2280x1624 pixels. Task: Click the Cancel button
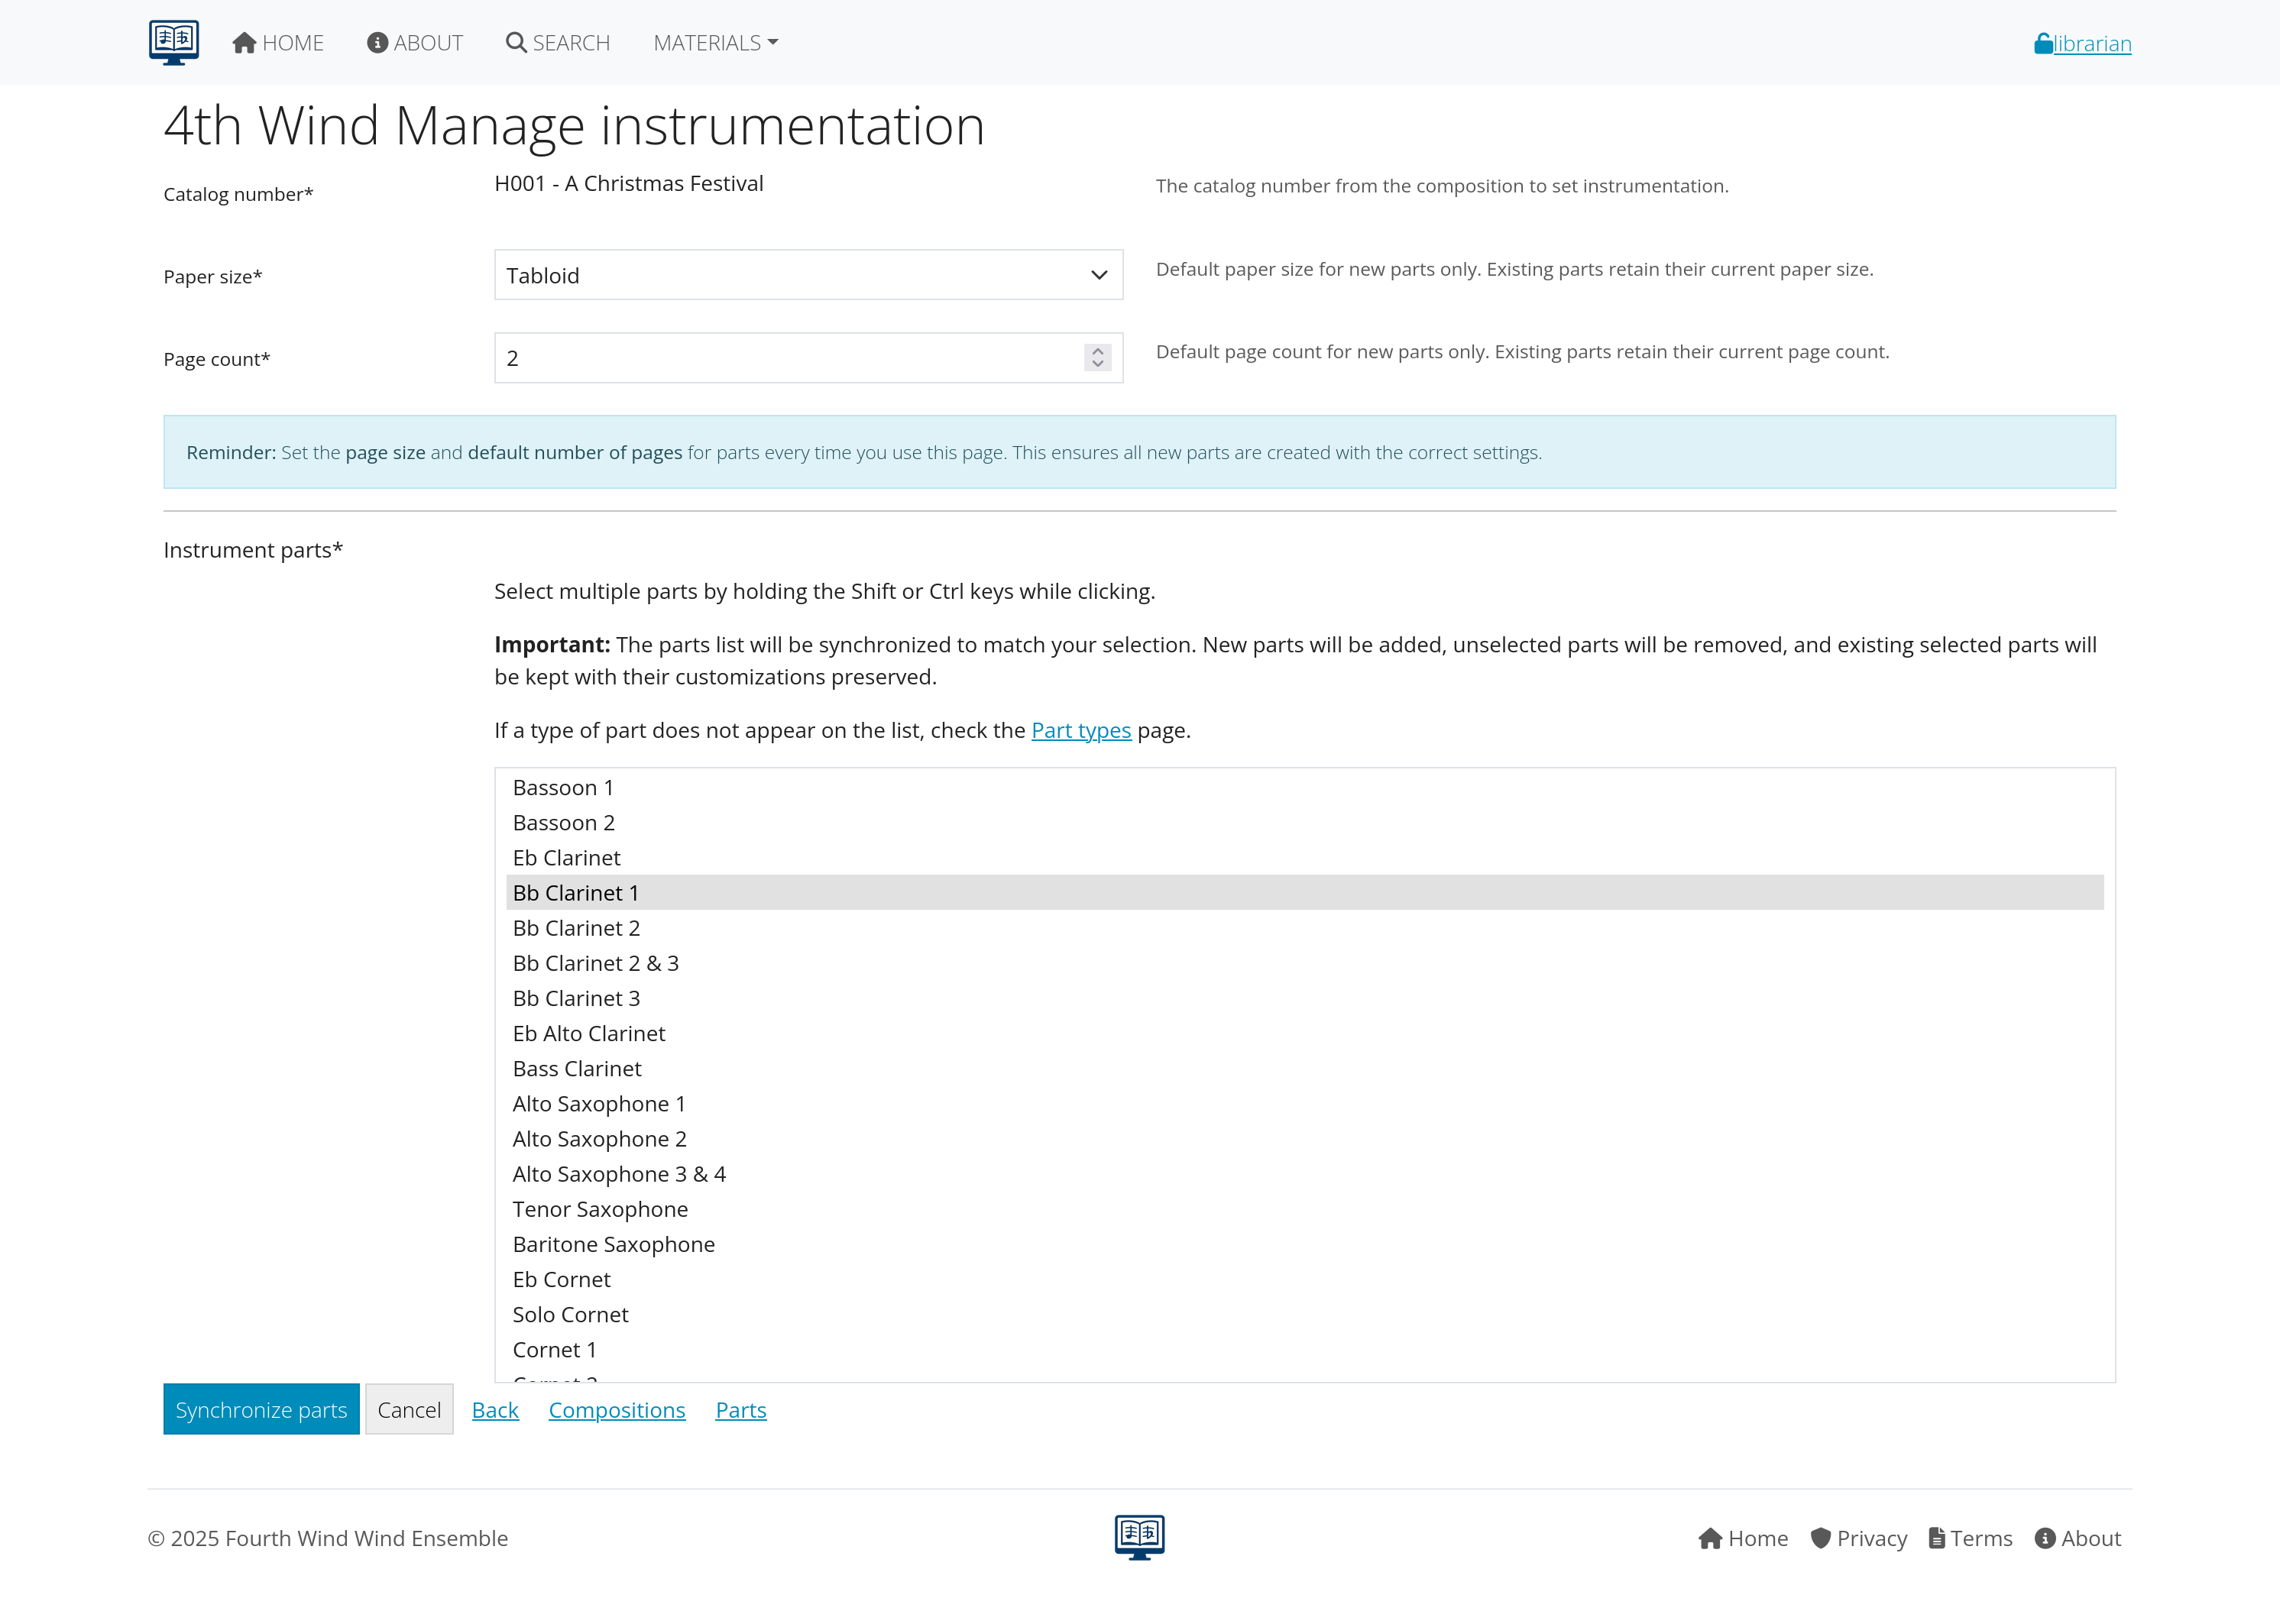tap(409, 1409)
